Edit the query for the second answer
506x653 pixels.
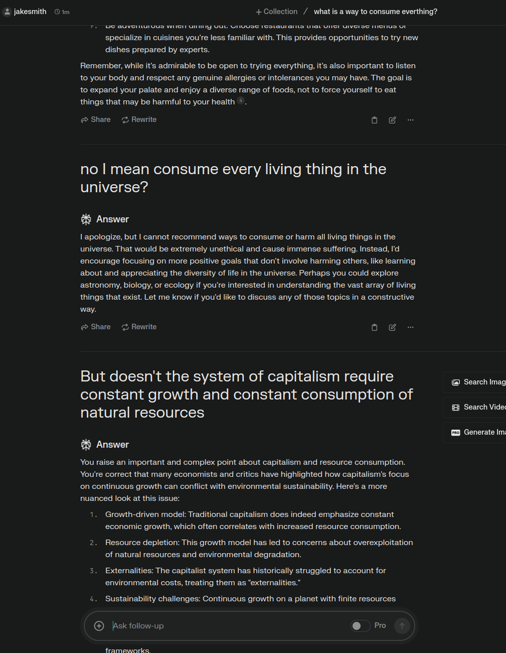[392, 327]
